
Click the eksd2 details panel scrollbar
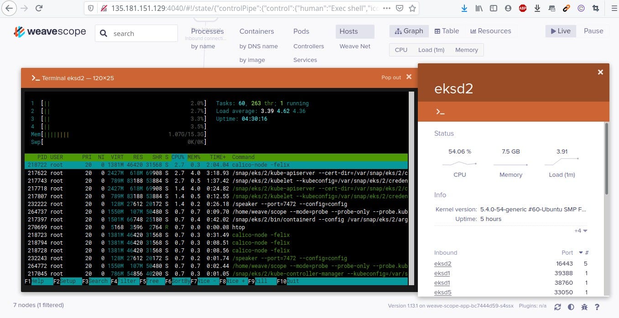coord(606,158)
